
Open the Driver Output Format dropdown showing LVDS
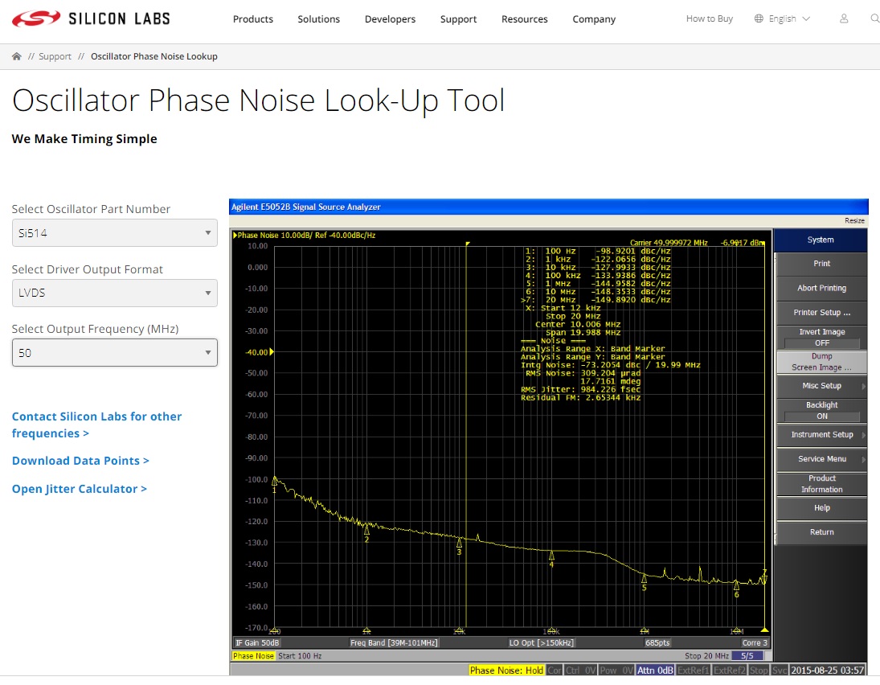coord(114,293)
